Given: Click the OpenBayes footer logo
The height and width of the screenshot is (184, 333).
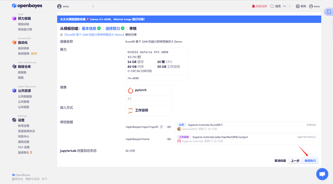Looking at the screenshot, I should point(21,175).
